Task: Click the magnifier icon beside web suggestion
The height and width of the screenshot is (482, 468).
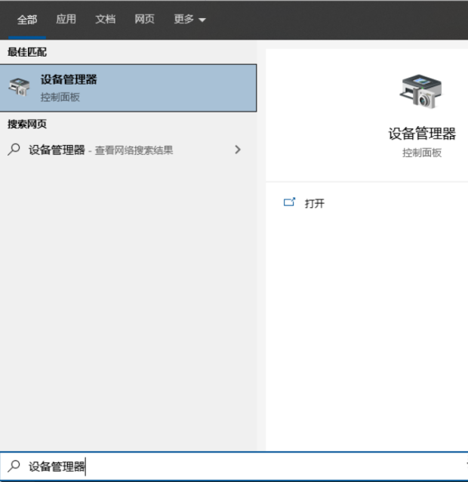Action: coord(14,150)
